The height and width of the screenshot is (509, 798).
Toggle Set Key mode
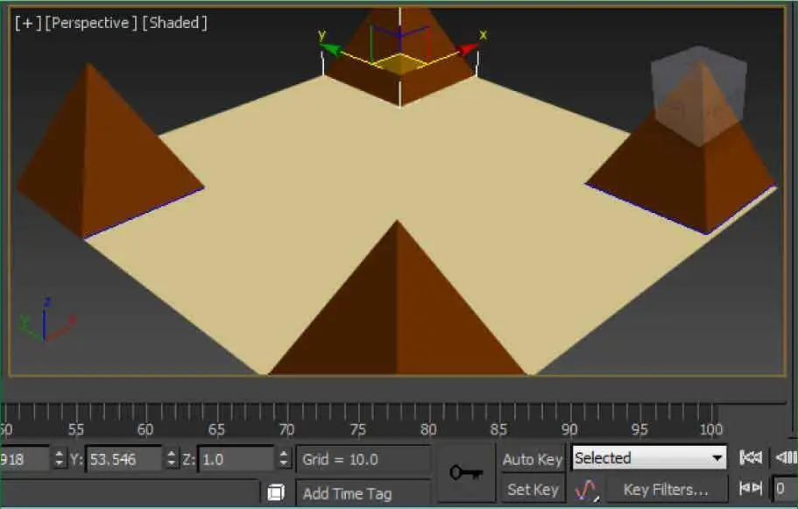(532, 490)
